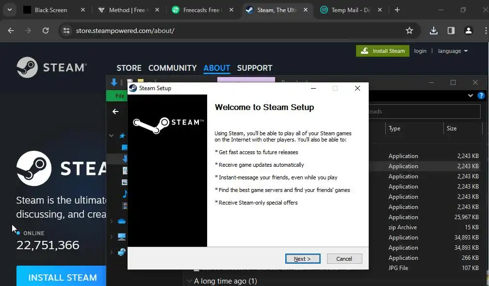
Task: Open the STORE menu on Steam site
Action: [x=129, y=68]
